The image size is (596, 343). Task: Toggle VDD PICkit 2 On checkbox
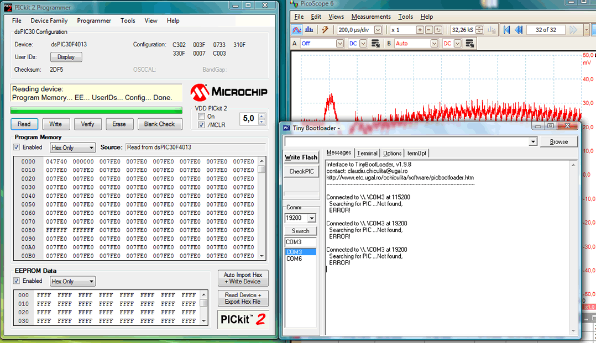click(201, 117)
